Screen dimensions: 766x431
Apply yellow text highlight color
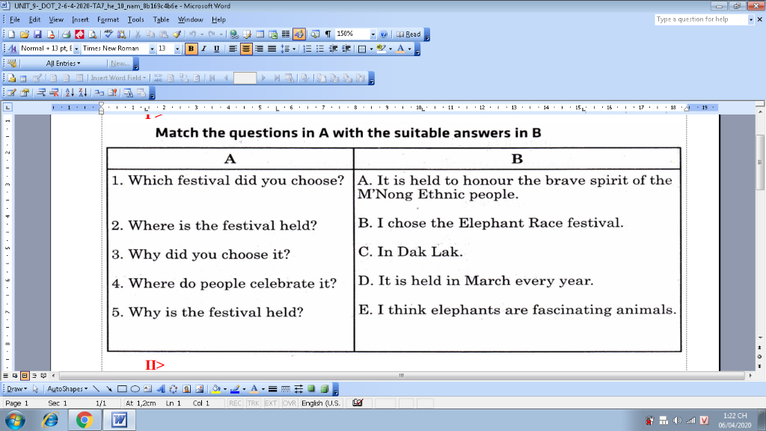(x=381, y=49)
